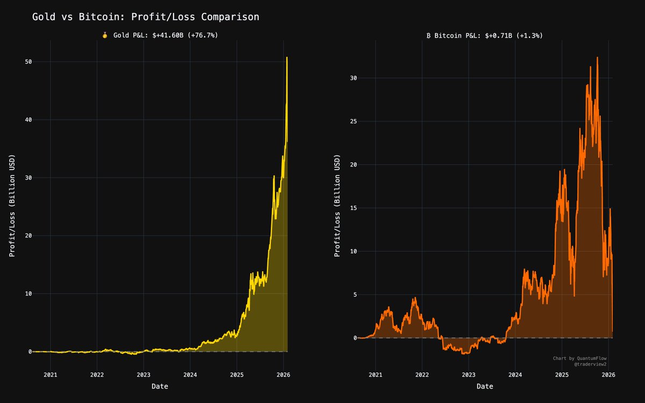This screenshot has width=645, height=403.
Task: Click the '2022' tick on the Gold x-axis
Action: [x=97, y=374]
